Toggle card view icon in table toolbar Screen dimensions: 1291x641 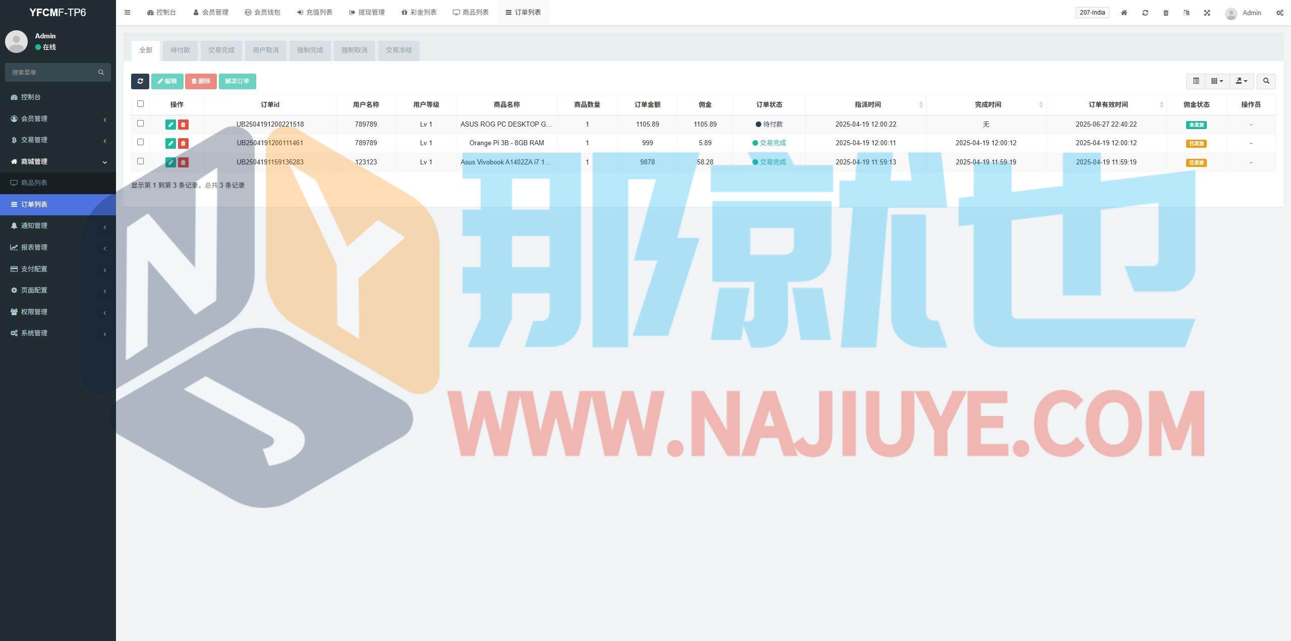1196,81
